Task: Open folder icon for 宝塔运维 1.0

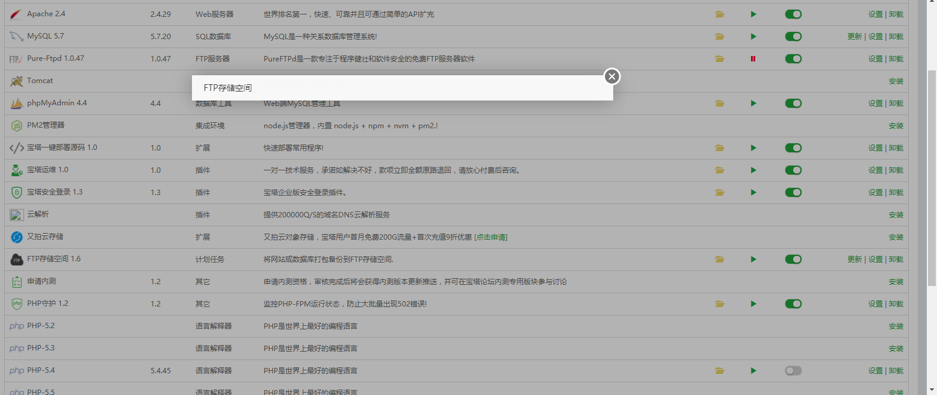Action: click(720, 170)
